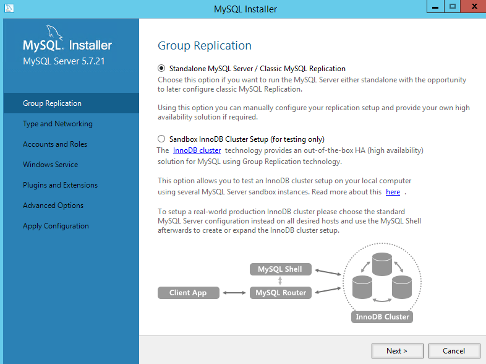Viewport: 486px width, 364px height.
Task: Click the 'MySQL Installer' window title text
Action: click(x=245, y=9)
